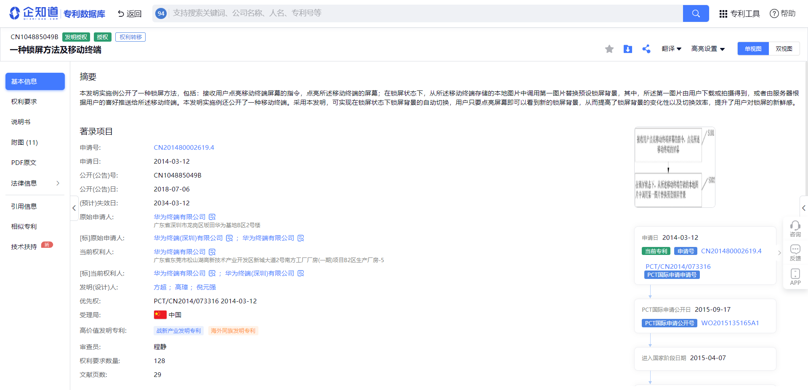808x390 pixels.
Task: Click the 海外同族发明专利 tag
Action: tap(233, 331)
